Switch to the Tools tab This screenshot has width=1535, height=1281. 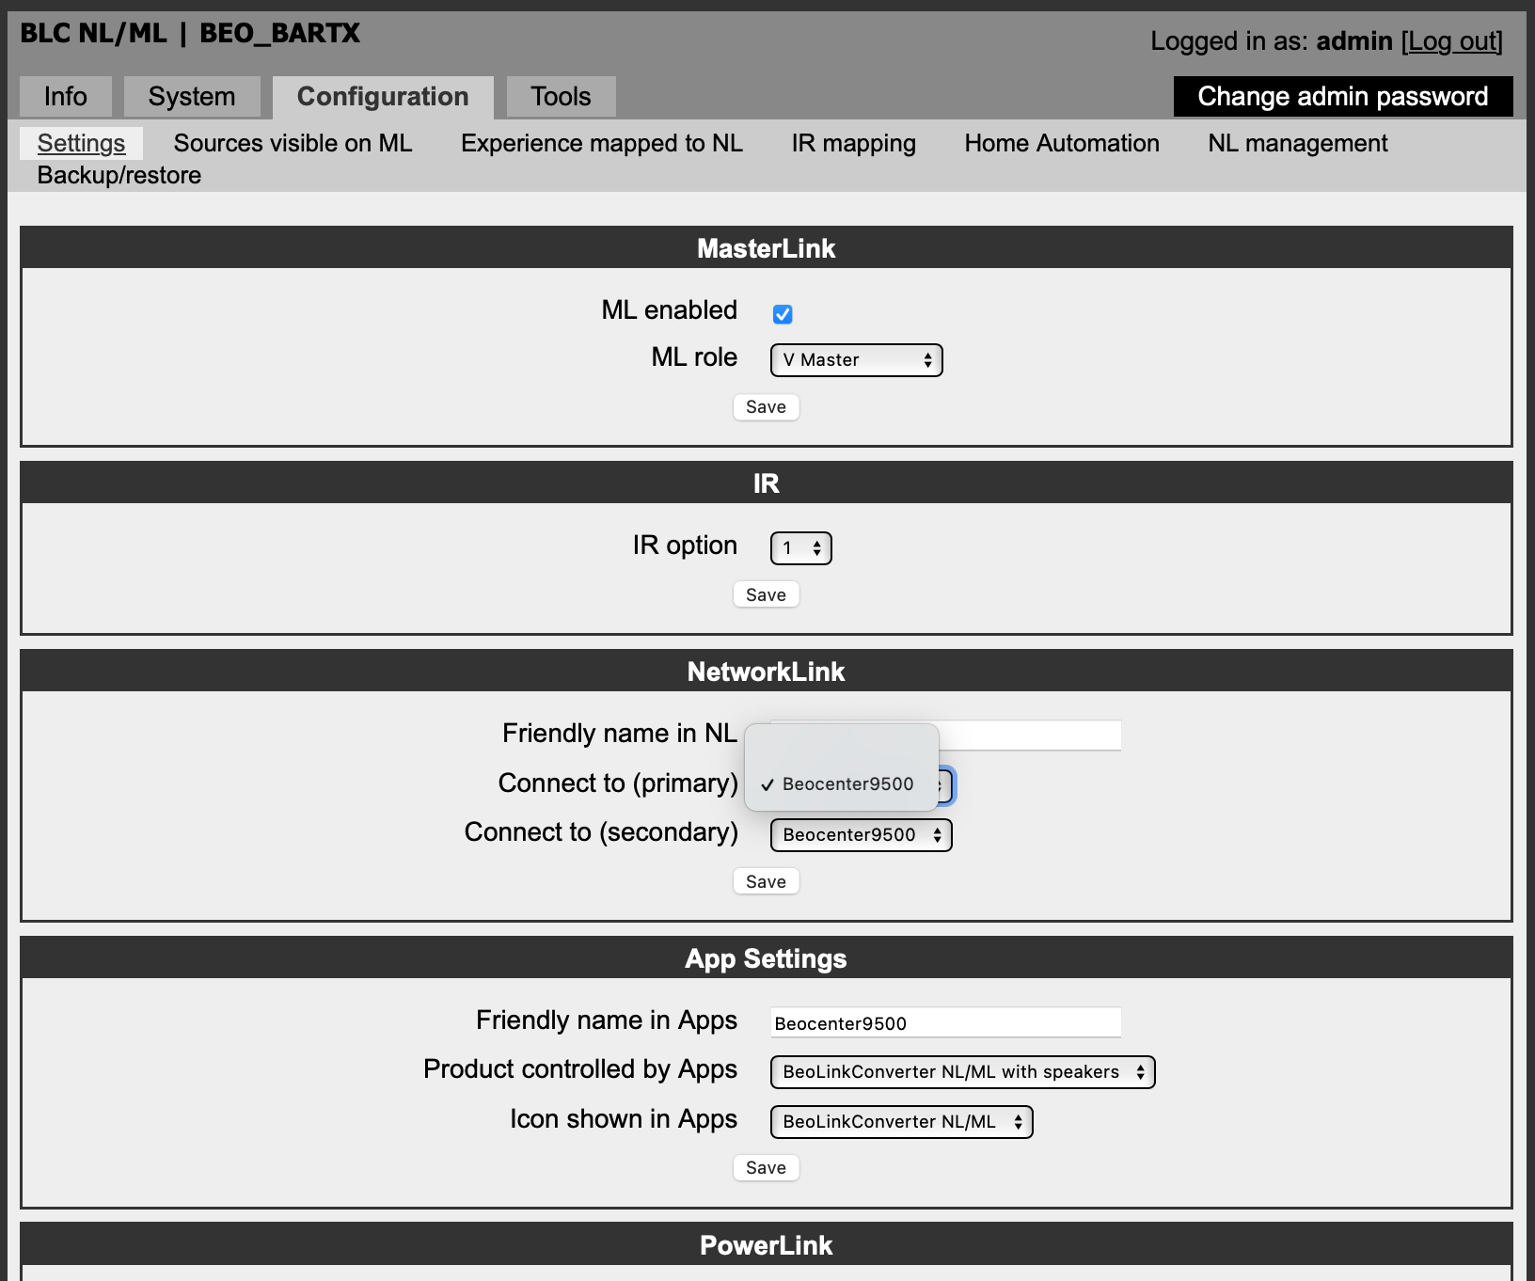561,97
